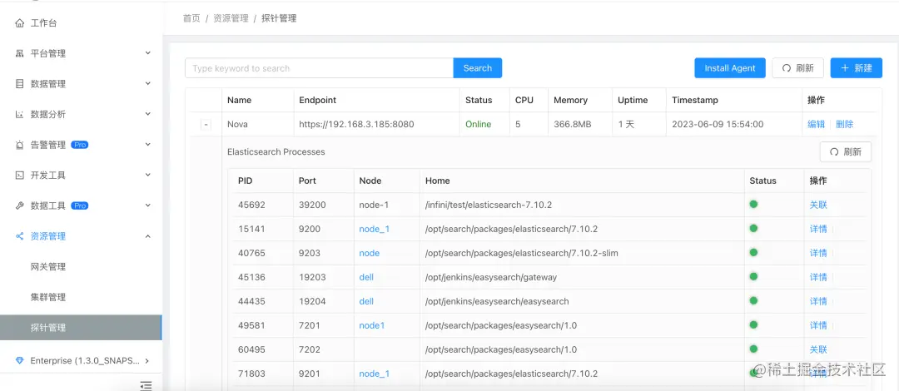The width and height of the screenshot is (899, 391).
Task: Click the Pro badge beside 告警管理
Action: tap(80, 145)
